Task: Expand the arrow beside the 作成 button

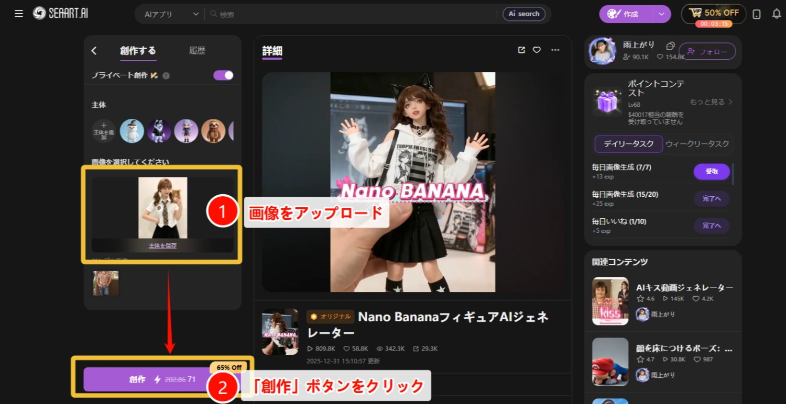Action: 662,14
